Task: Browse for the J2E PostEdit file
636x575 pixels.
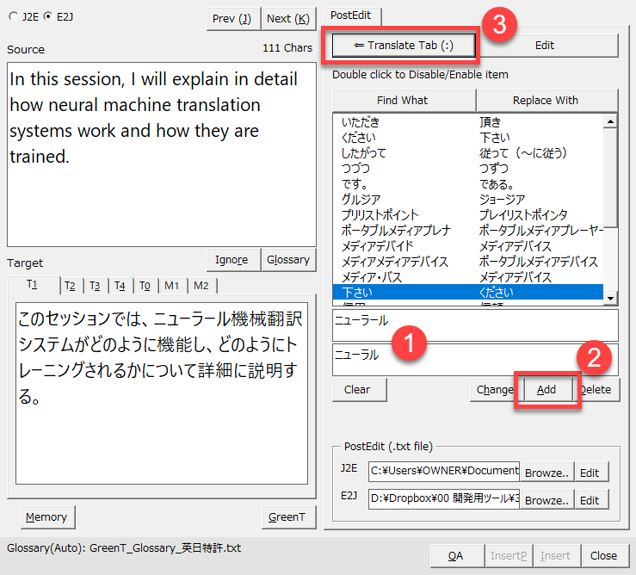Action: tap(546, 472)
